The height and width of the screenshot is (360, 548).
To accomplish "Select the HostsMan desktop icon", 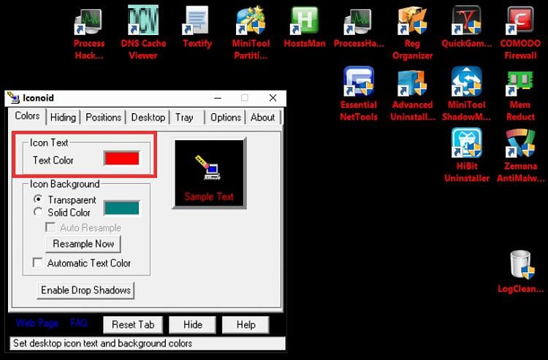I will tap(305, 27).
